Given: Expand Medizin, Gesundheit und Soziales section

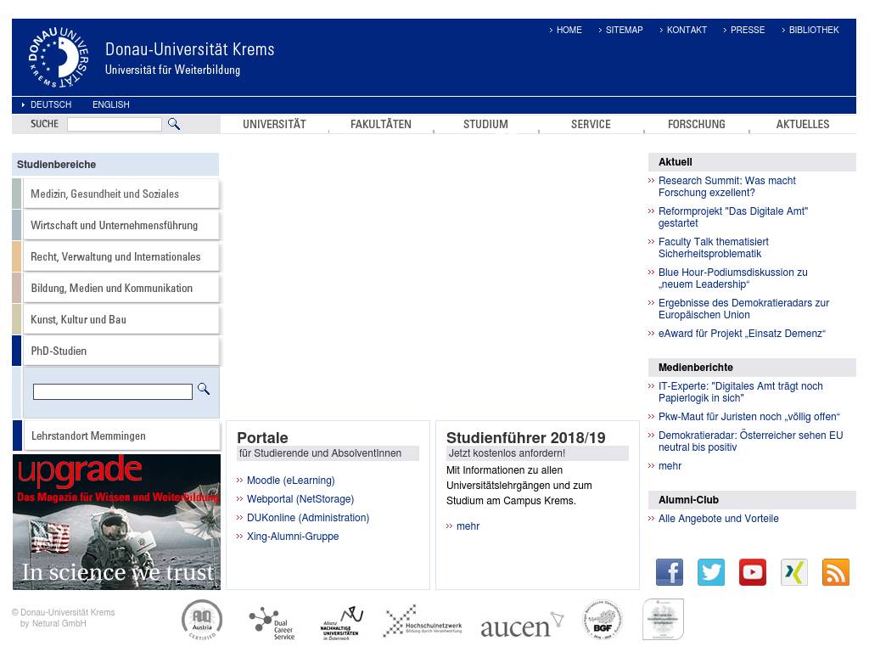Looking at the screenshot, I should (x=104, y=194).
